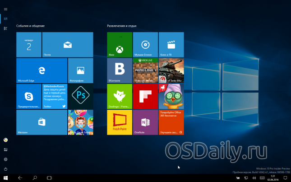This screenshot has height=182, width=291.
Task: Open the Fresh Paint tile
Action: [120, 122]
